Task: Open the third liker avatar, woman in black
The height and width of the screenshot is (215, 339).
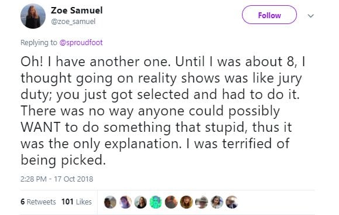Action: (x=140, y=202)
